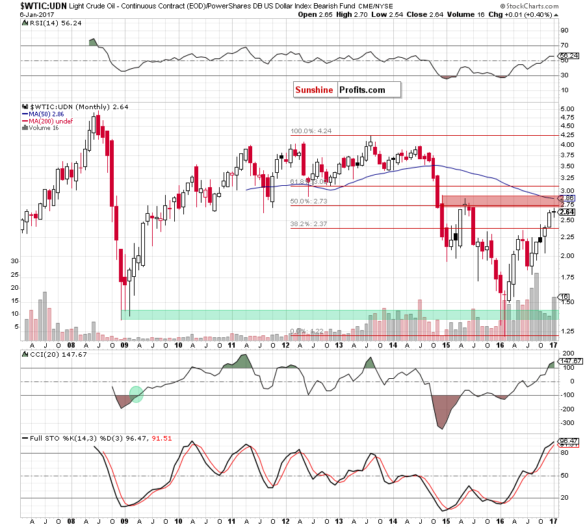Viewport: 585px width, 527px height.
Task: Click the Low 2.54 value
Action: pyautogui.click(x=387, y=14)
